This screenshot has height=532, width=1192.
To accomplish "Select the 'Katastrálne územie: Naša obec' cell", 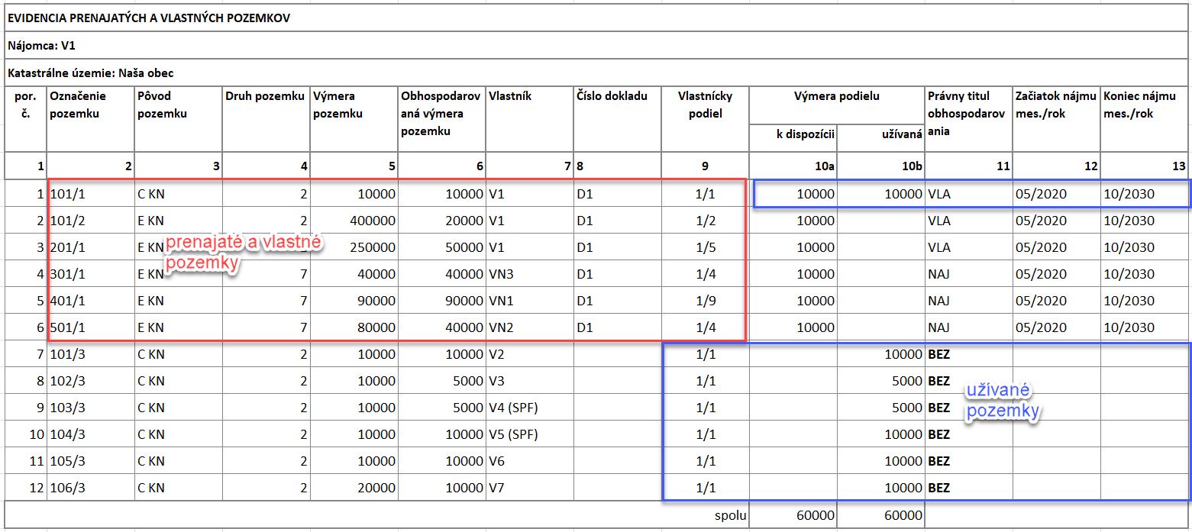I will pyautogui.click(x=91, y=73).
